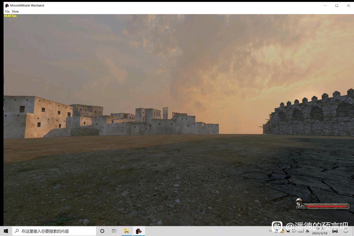Focus the taskbar search box
The image size is (354, 236).
coord(54,231)
